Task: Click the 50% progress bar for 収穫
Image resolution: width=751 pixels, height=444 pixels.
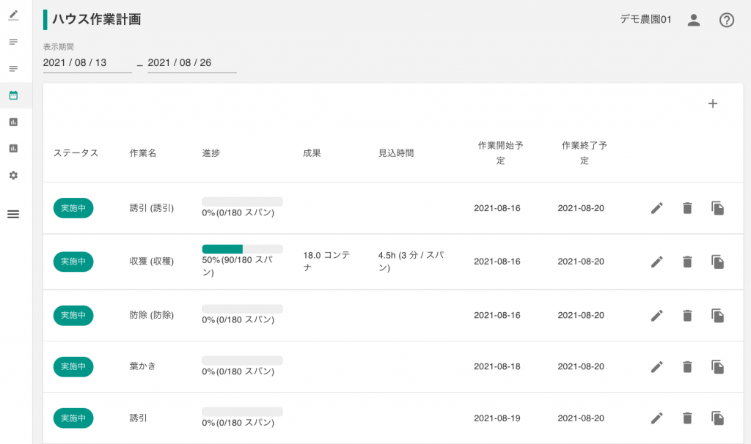Action: [x=242, y=249]
